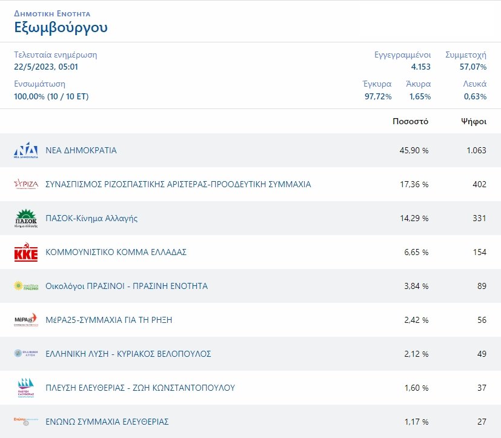Click the Νέα Δημοκρατία party logo
This screenshot has height=438, width=501.
coord(26,150)
